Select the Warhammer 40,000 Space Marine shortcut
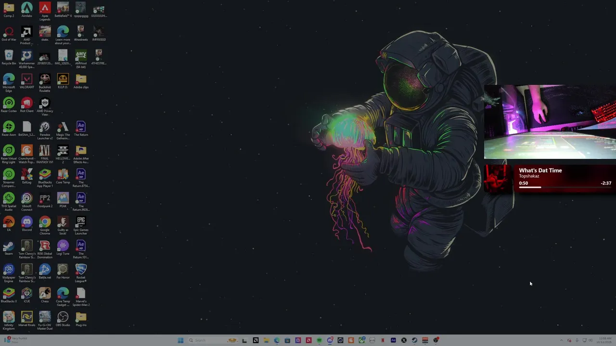Screen dimensions: 616x346 [x=27, y=59]
